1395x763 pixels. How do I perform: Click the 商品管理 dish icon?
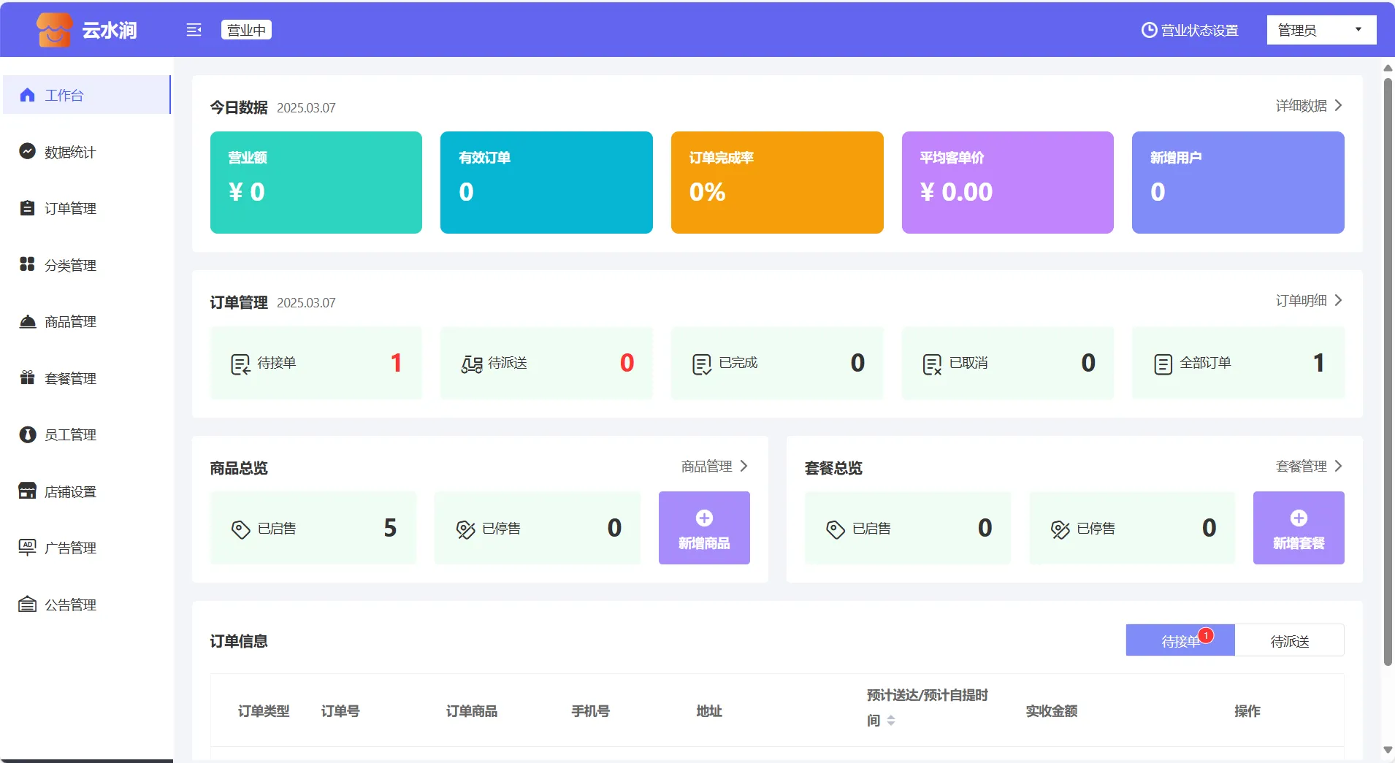[27, 321]
